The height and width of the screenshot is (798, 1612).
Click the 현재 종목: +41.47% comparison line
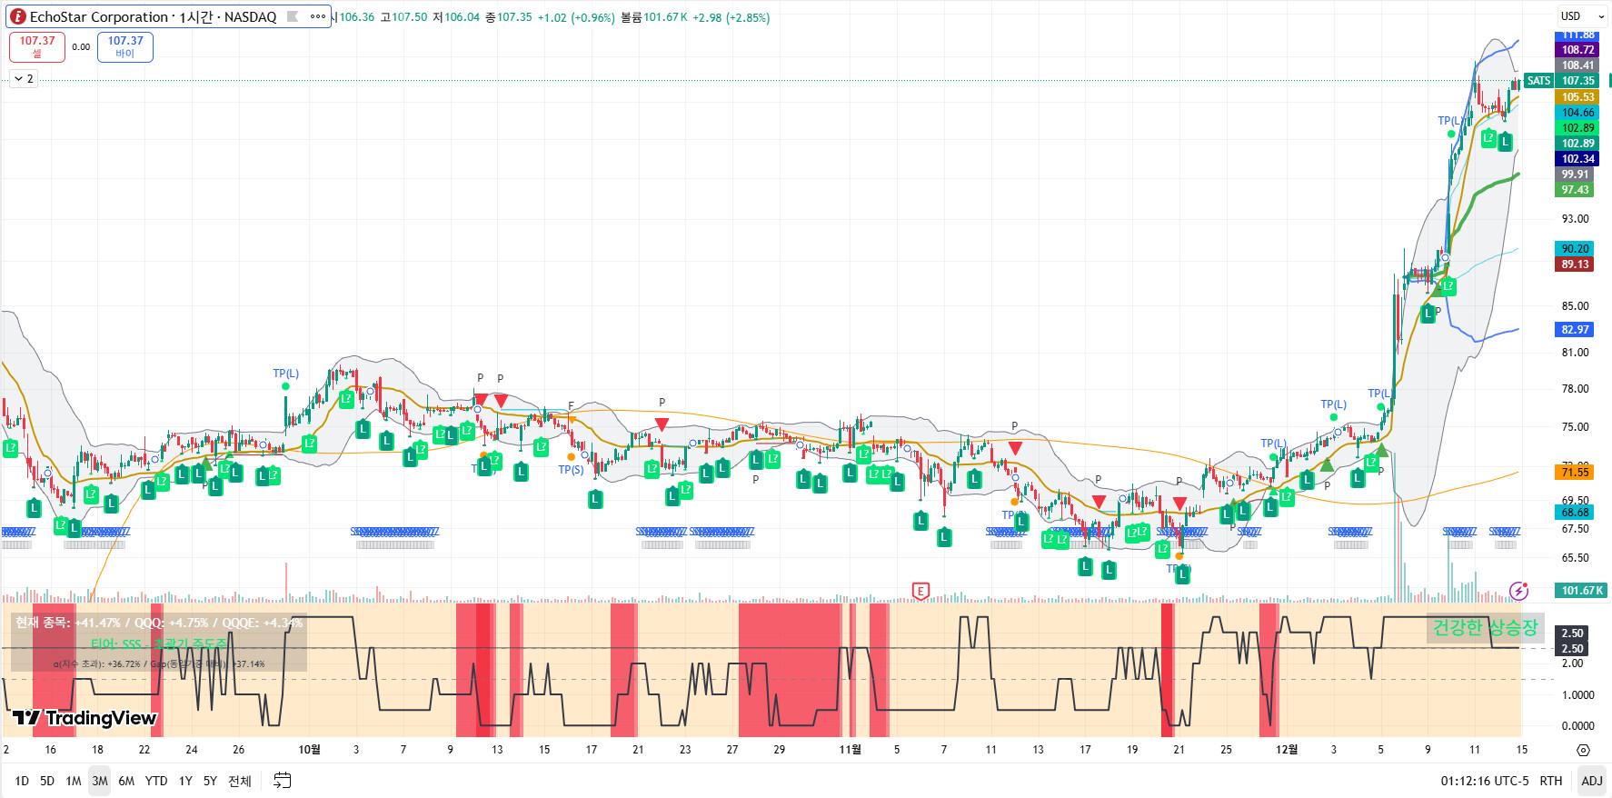point(158,623)
